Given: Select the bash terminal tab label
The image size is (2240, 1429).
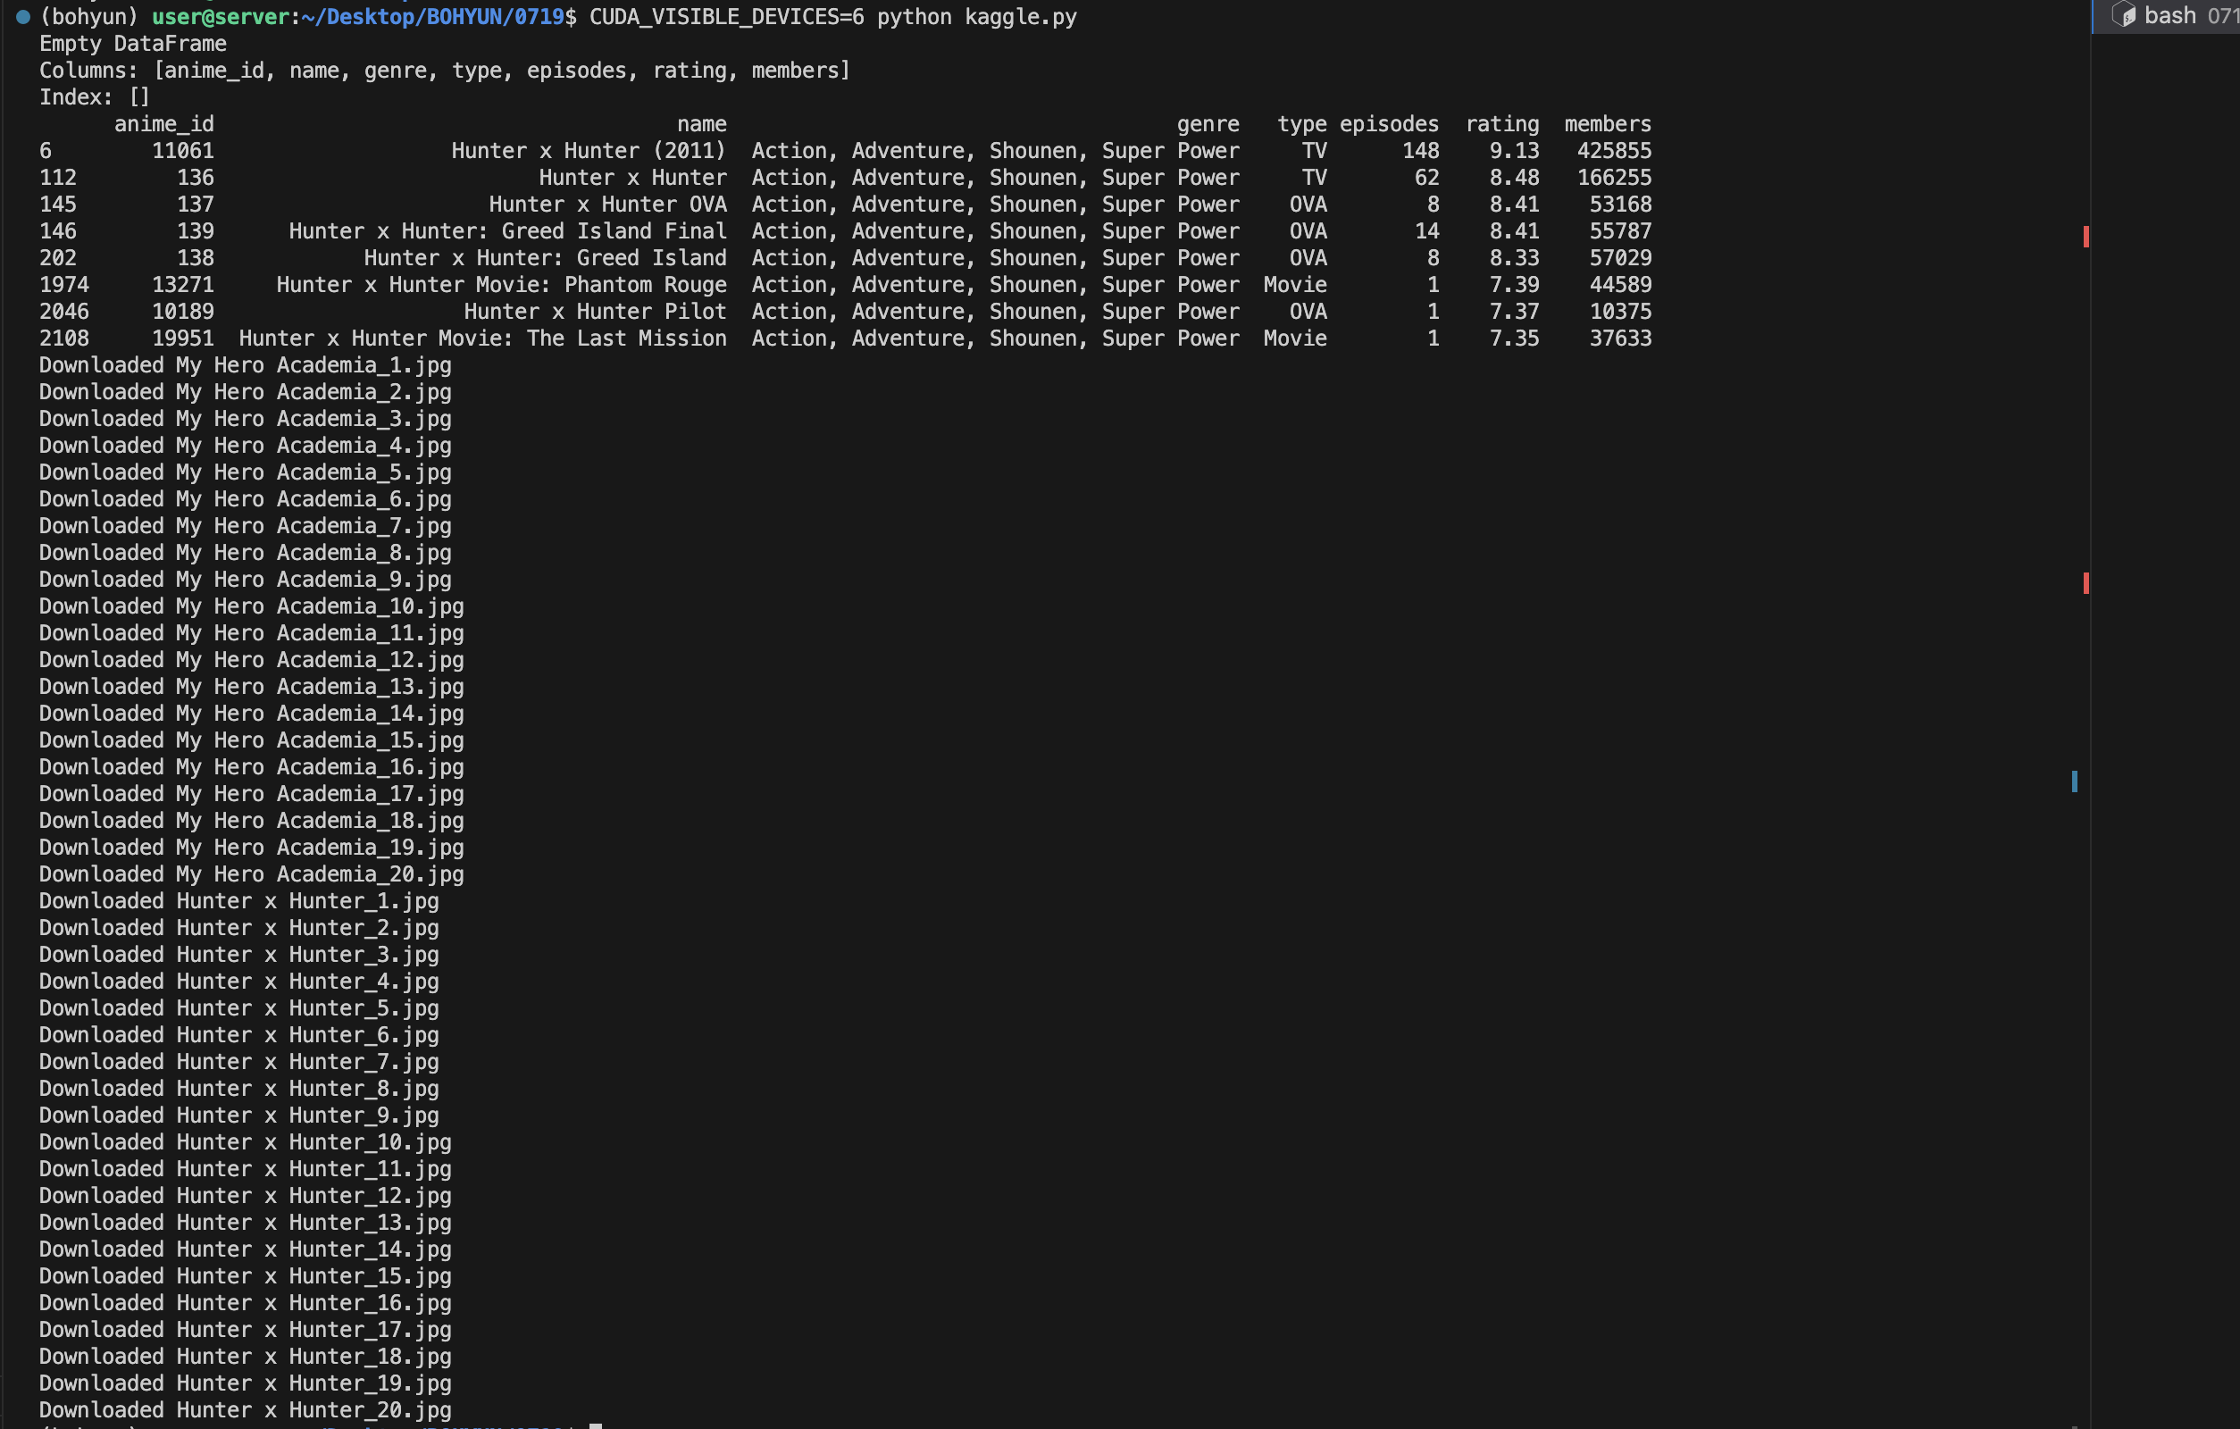Looking at the screenshot, I should coord(2170,16).
